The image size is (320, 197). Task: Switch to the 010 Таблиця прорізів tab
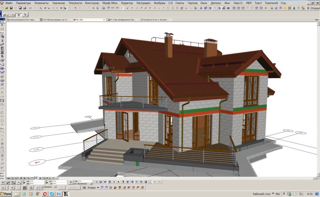click(55, 20)
